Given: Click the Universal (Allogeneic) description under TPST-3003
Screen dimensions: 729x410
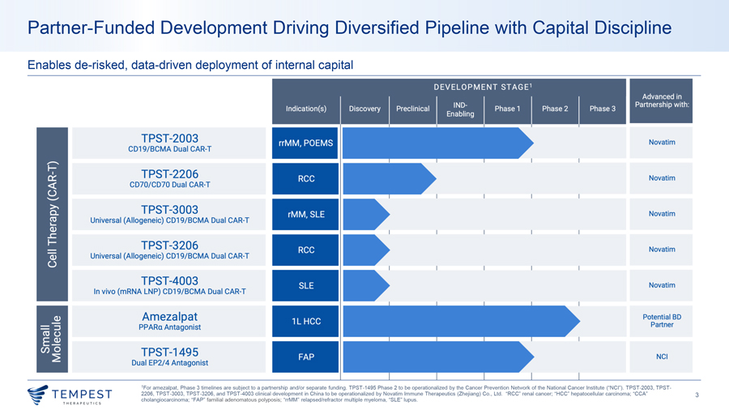Looking at the screenshot, I should point(170,220).
